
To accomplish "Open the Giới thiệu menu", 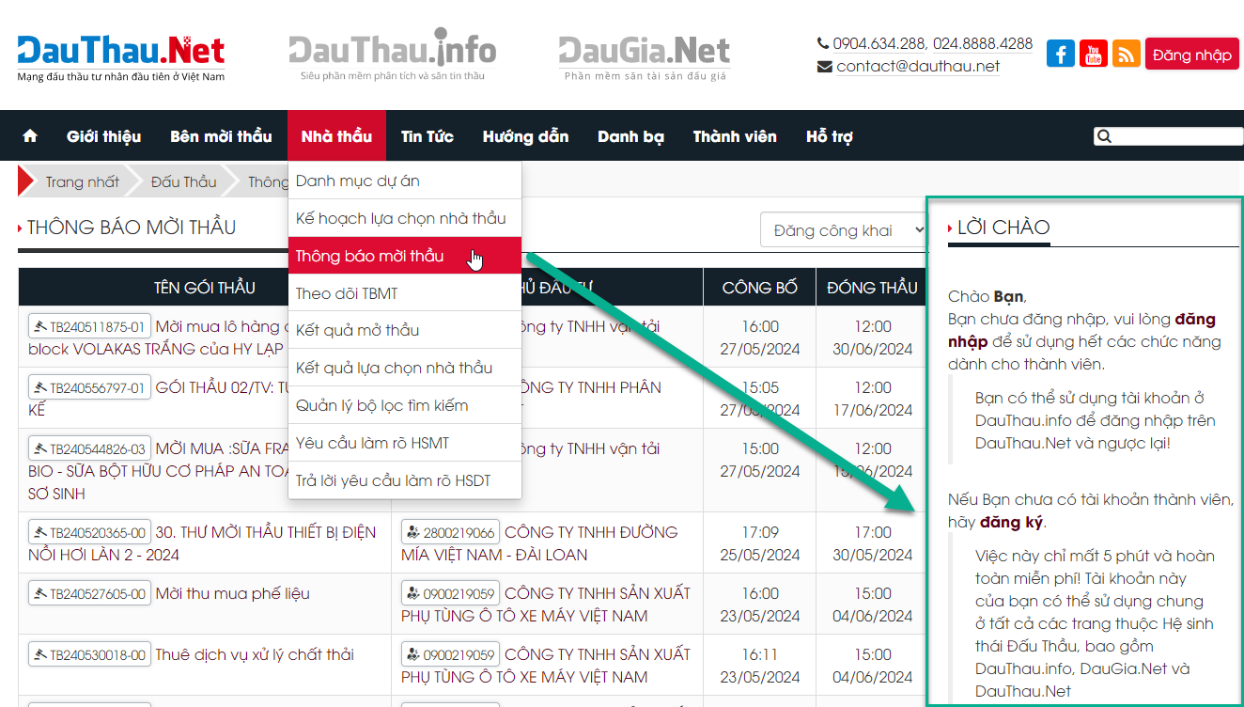I will point(104,136).
